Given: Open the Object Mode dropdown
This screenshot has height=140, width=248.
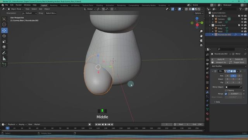Looking at the screenshot, I should 15,9.
